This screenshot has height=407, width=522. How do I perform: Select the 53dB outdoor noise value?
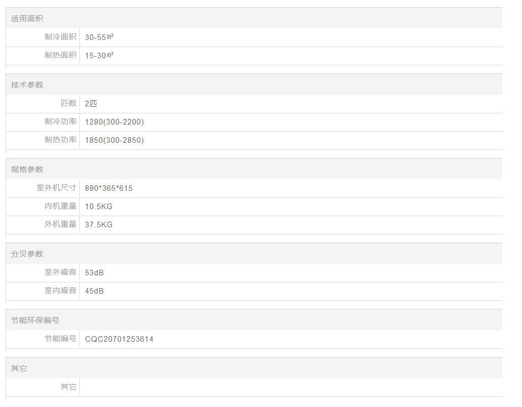[x=94, y=273]
